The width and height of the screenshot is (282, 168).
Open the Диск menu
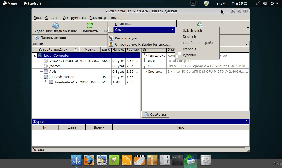(38, 18)
